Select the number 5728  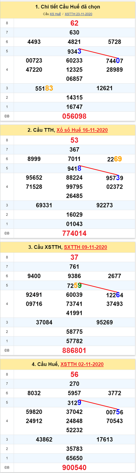[114, 42]
